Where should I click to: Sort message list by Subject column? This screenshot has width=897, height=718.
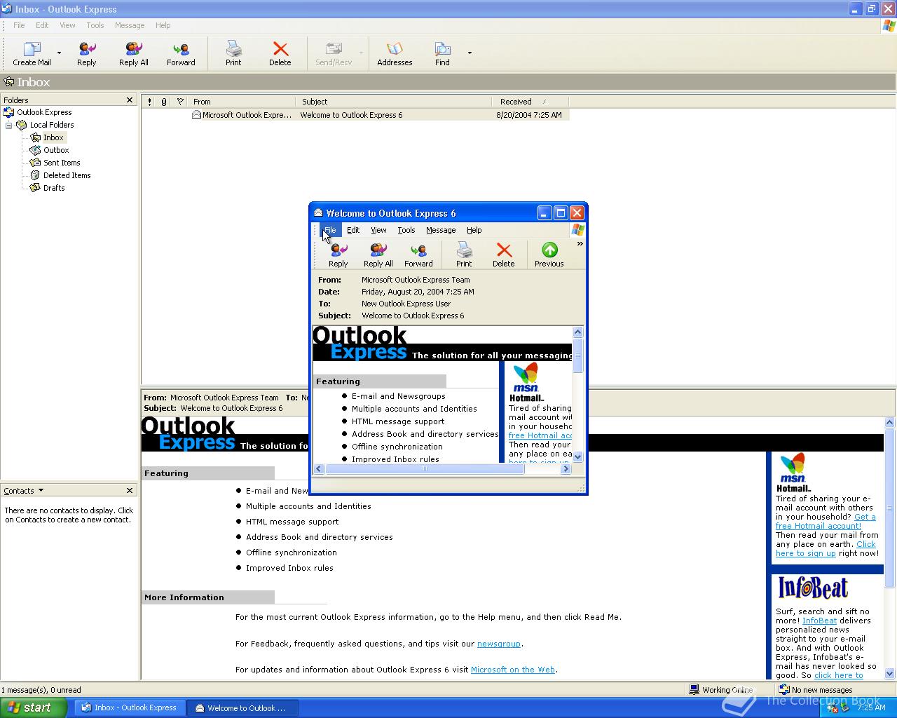point(393,102)
